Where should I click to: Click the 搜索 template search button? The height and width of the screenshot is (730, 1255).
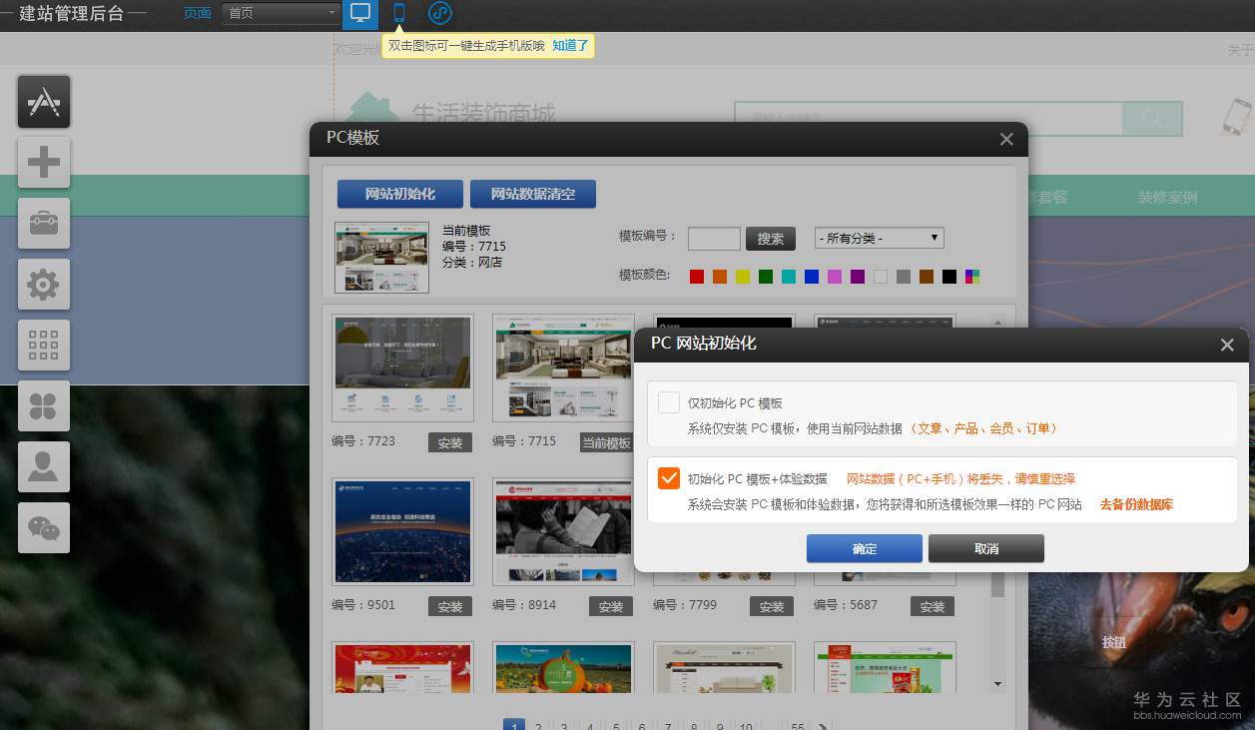point(771,239)
